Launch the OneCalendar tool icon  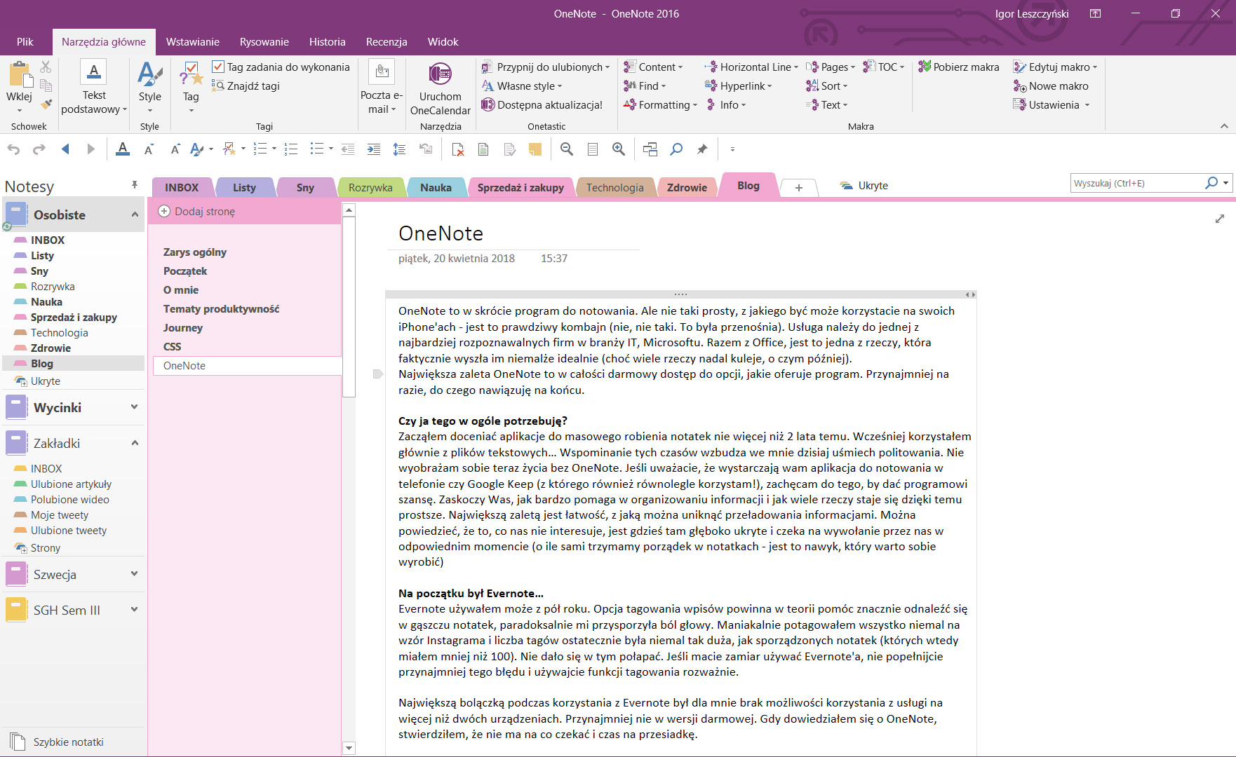click(440, 73)
